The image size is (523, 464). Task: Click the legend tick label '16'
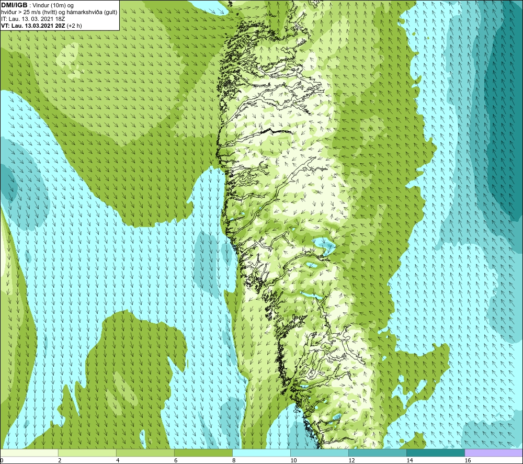coord(468,460)
